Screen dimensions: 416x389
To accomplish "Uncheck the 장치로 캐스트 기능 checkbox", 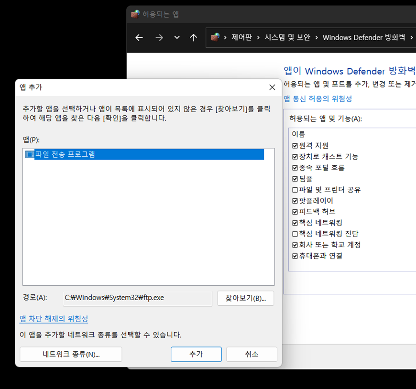I will point(295,157).
